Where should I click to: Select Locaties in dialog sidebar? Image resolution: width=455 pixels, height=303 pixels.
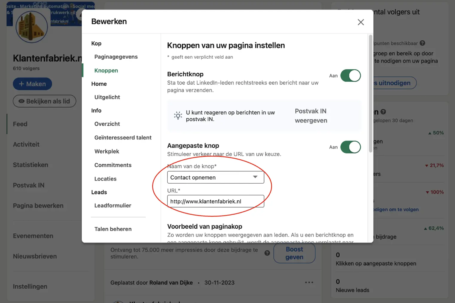[x=105, y=179]
